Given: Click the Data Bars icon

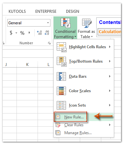Looking at the screenshot, I should [61, 76].
